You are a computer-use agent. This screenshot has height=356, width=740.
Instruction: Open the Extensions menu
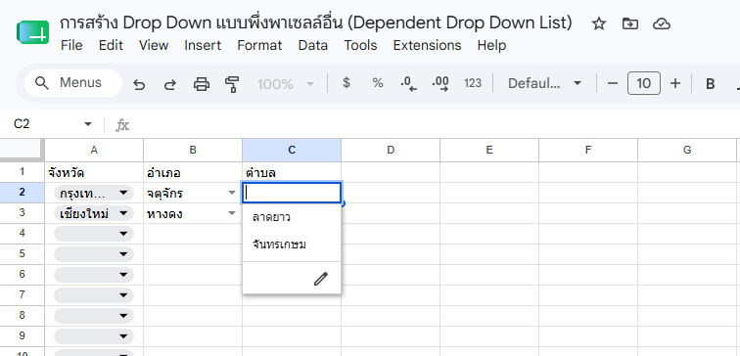click(427, 45)
